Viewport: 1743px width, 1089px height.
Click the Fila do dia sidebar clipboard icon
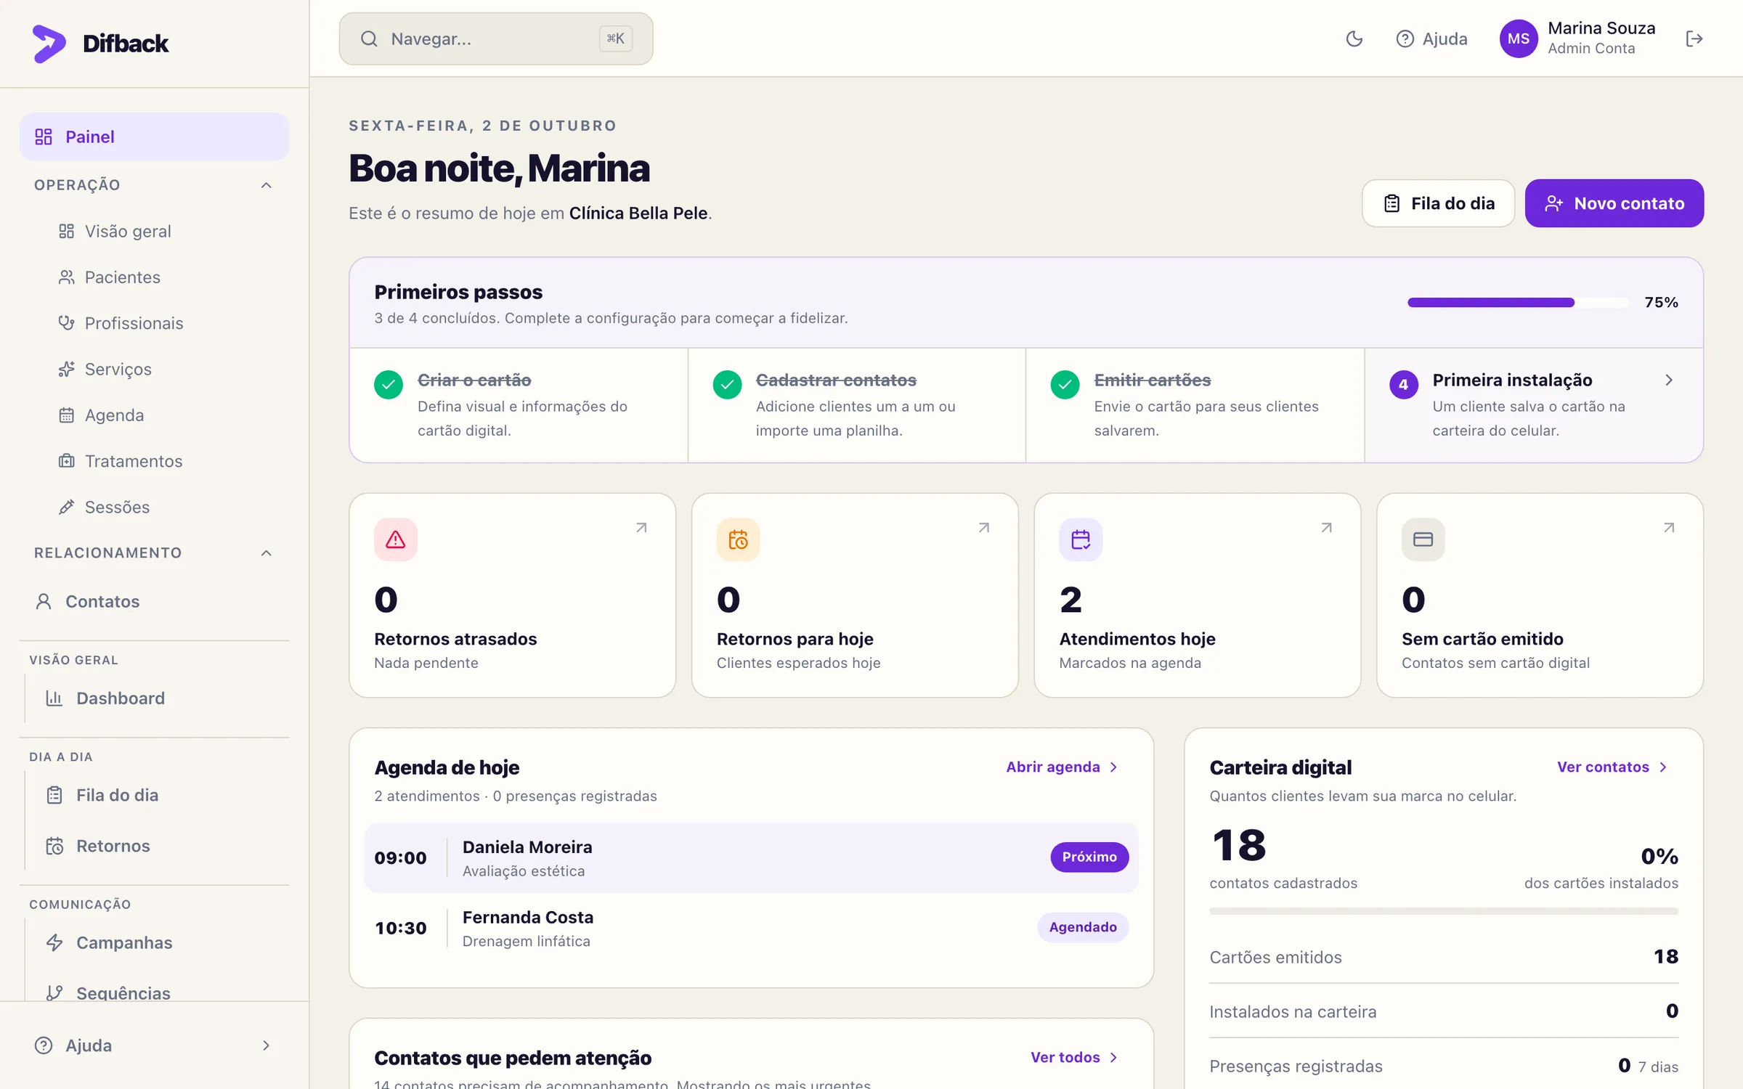coord(54,795)
